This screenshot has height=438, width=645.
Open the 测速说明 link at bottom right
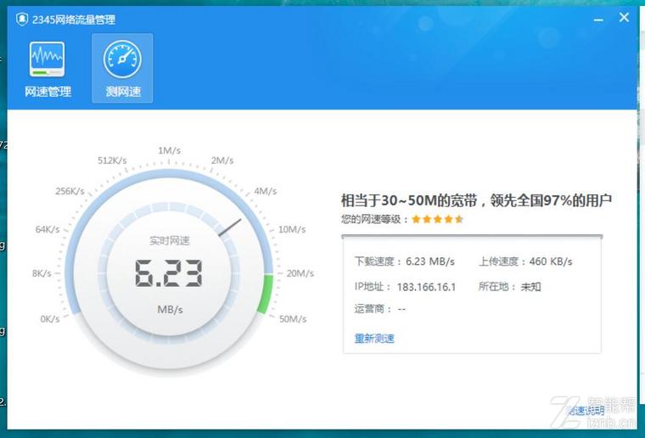click(586, 410)
